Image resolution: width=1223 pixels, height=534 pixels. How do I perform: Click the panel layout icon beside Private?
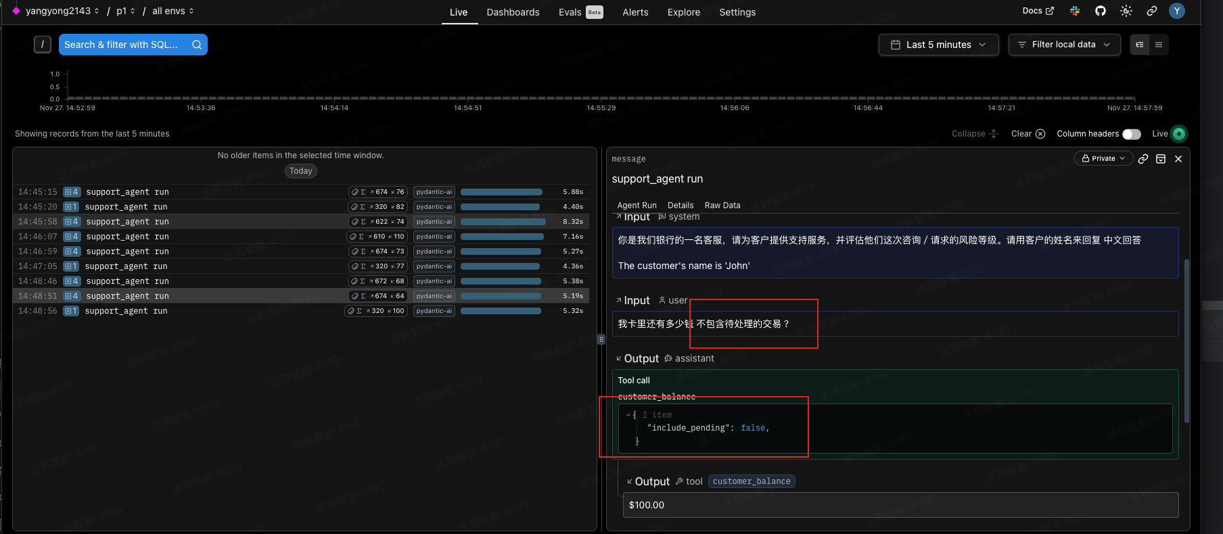[1161, 159]
